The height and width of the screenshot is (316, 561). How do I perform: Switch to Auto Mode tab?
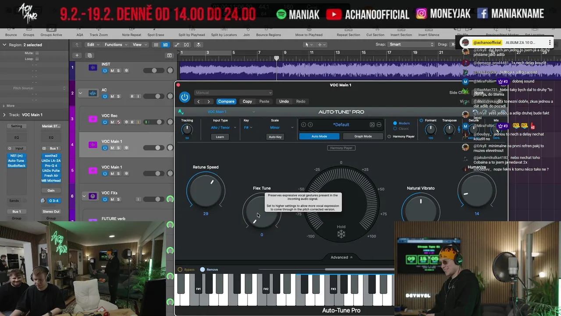[x=319, y=136]
